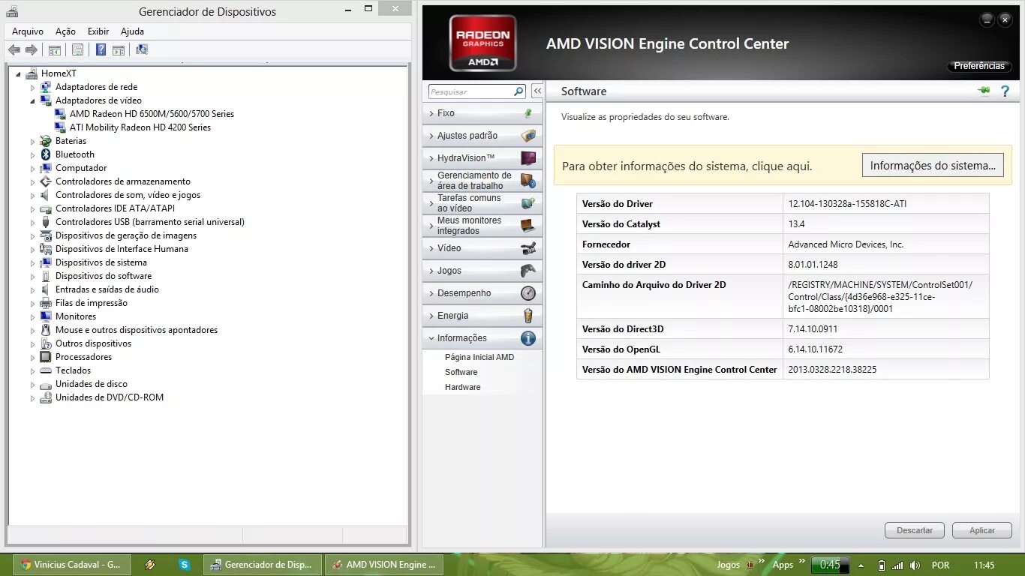
Task: Select ATI Mobility Radeon HD 4200 Series device
Action: pos(140,127)
